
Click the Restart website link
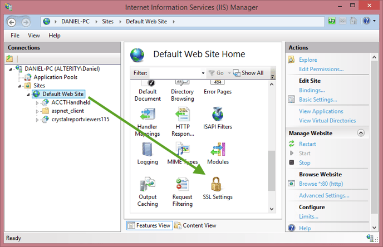click(x=307, y=144)
